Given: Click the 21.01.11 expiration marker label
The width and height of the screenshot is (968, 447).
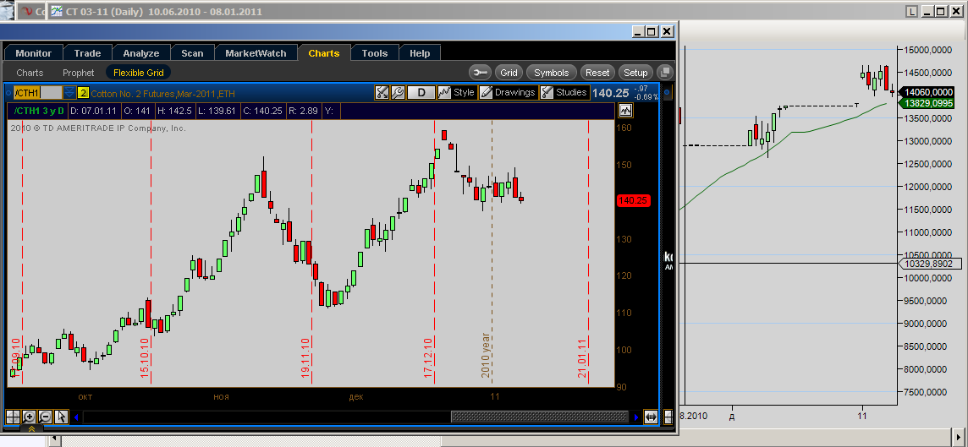Looking at the screenshot, I should point(581,357).
